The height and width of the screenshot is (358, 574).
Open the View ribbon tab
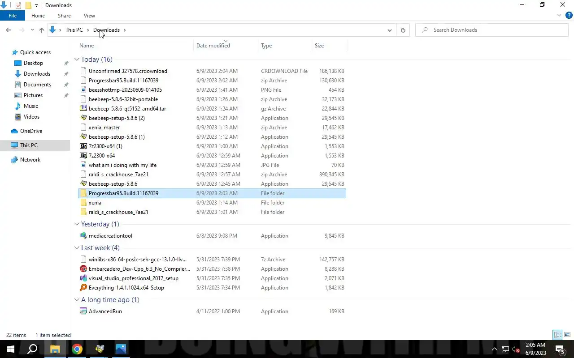coord(89,16)
